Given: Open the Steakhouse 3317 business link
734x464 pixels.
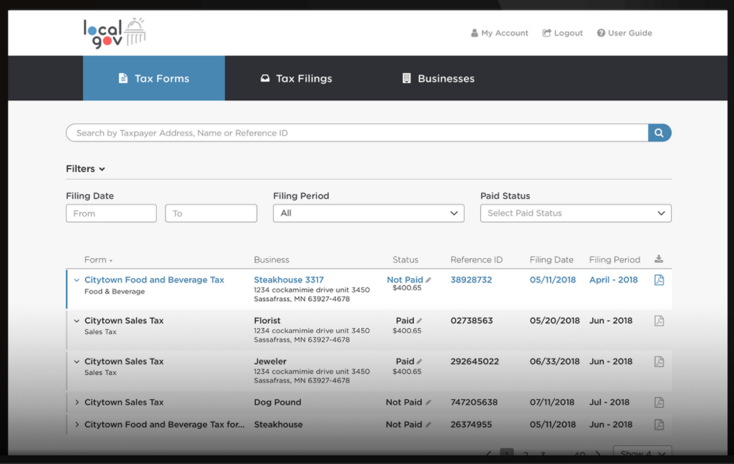Looking at the screenshot, I should pos(289,279).
